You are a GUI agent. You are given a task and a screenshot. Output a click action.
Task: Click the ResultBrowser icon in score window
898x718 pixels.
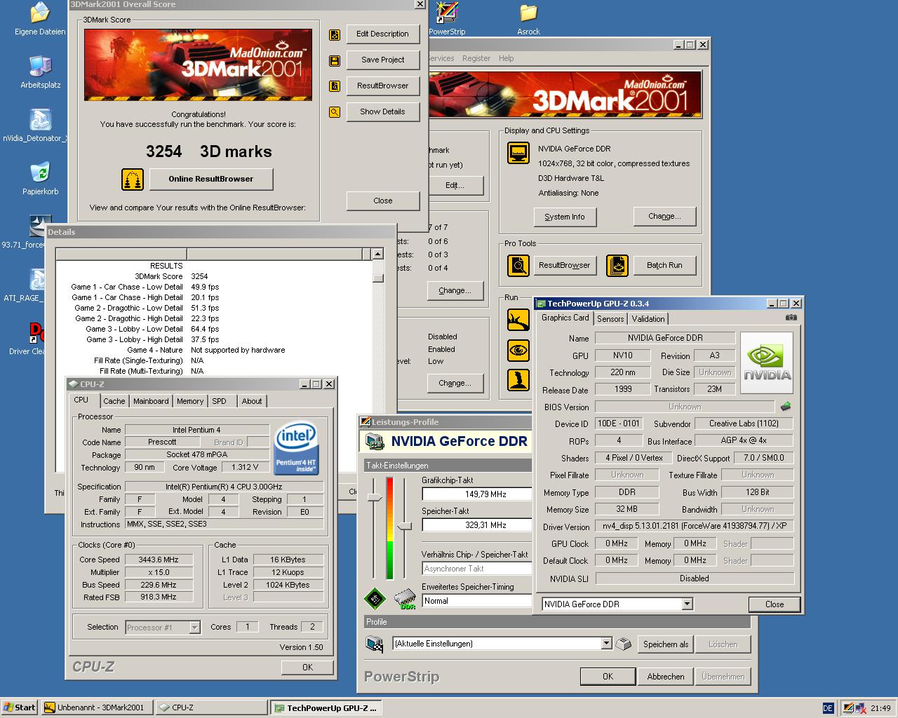335,86
